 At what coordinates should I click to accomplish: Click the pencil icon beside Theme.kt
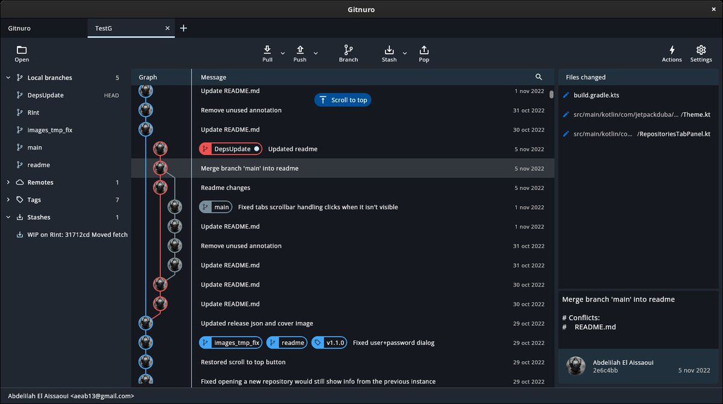click(x=566, y=115)
